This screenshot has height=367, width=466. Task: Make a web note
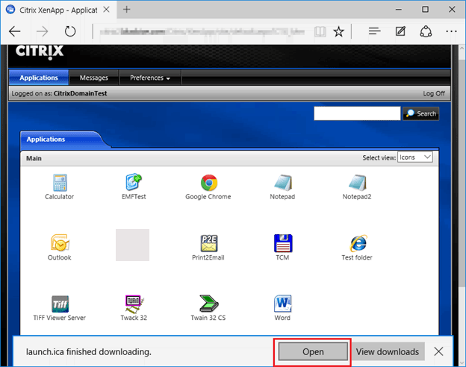pyautogui.click(x=400, y=31)
